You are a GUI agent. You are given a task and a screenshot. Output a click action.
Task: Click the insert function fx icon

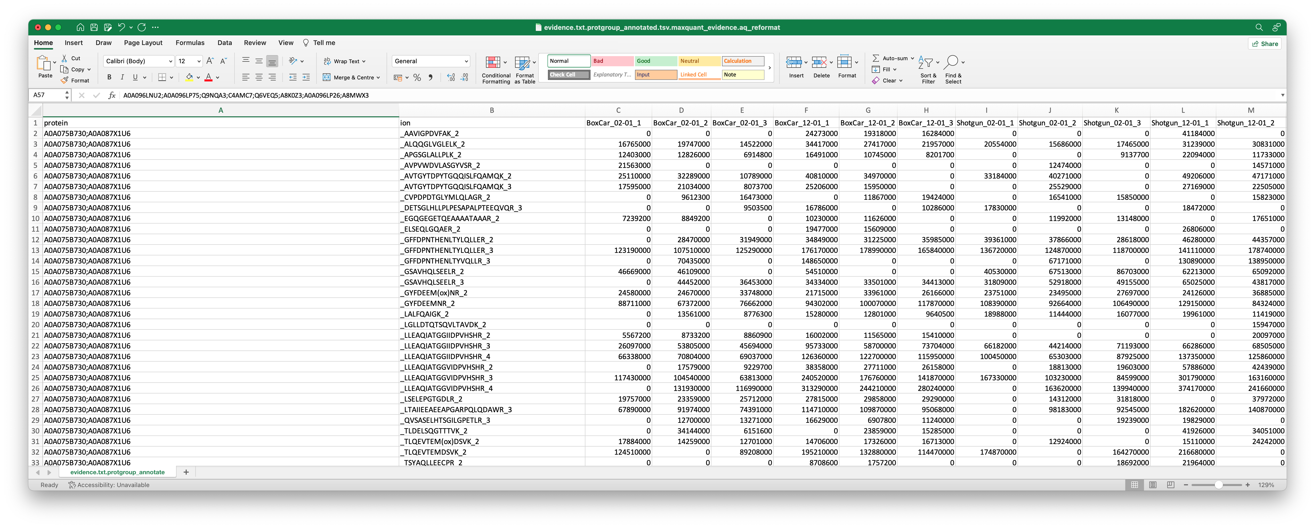[x=112, y=95]
